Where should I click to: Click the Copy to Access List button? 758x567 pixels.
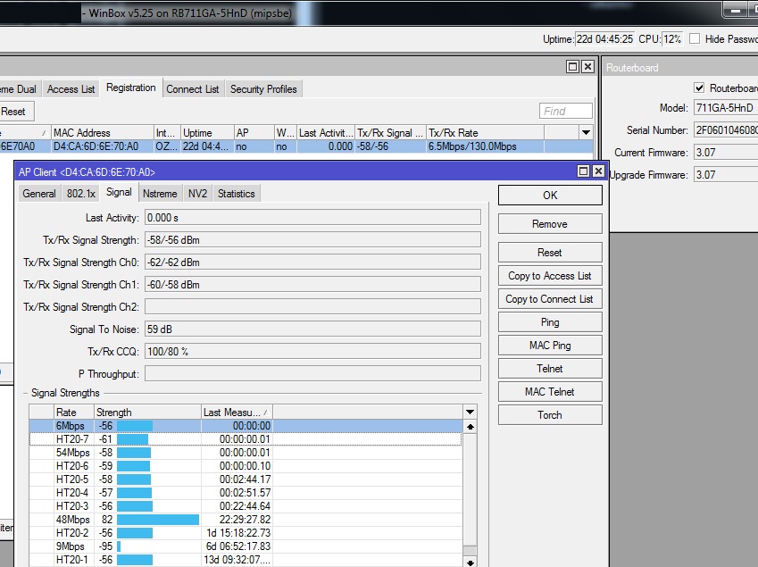click(x=550, y=276)
